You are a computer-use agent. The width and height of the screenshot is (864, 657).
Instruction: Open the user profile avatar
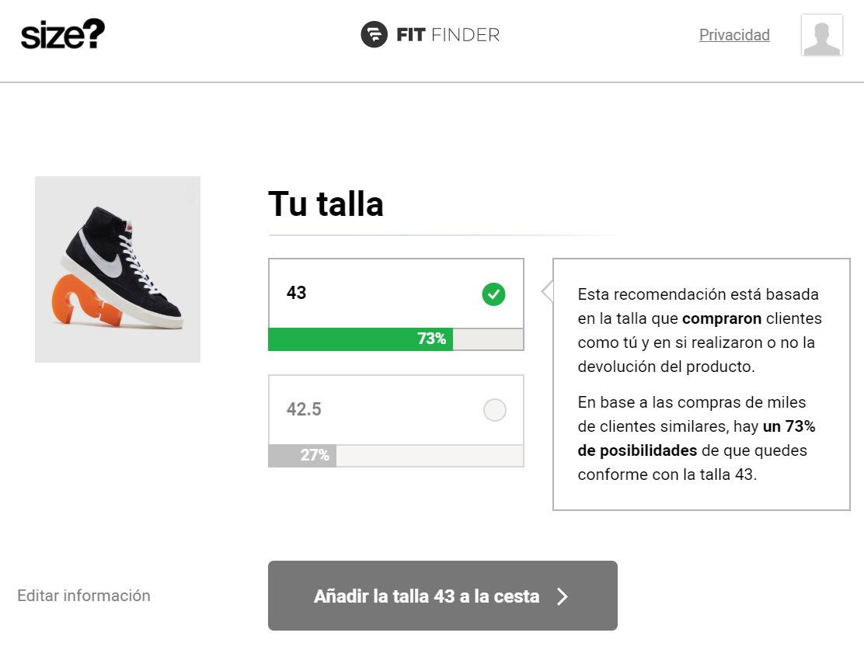pyautogui.click(x=821, y=35)
